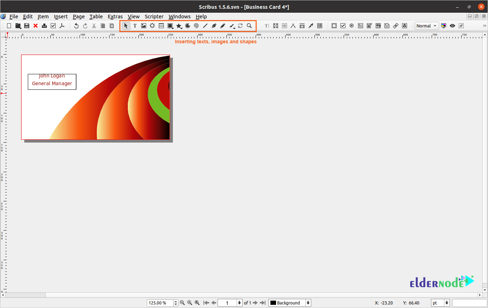Screen dimensions: 488x308
Task: Select the Insert Polygon star tool
Action: coord(179,26)
